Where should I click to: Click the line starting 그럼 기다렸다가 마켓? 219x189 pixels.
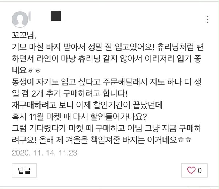tap(107, 128)
